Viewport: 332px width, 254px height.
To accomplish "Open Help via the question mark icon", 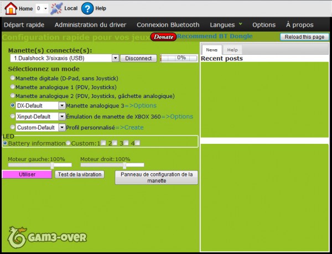I will click(87, 8).
